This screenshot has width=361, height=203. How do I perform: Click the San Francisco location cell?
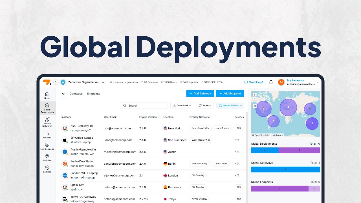coord(175,140)
